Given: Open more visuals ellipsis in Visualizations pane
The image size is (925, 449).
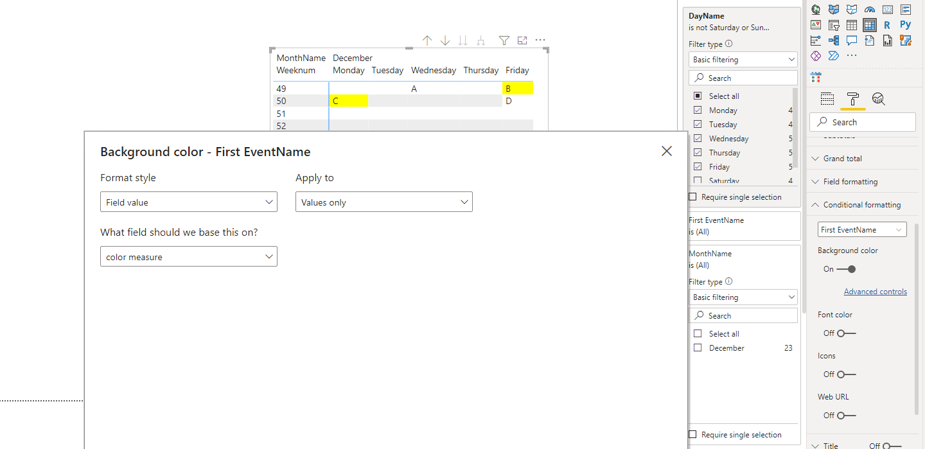Looking at the screenshot, I should 852,56.
